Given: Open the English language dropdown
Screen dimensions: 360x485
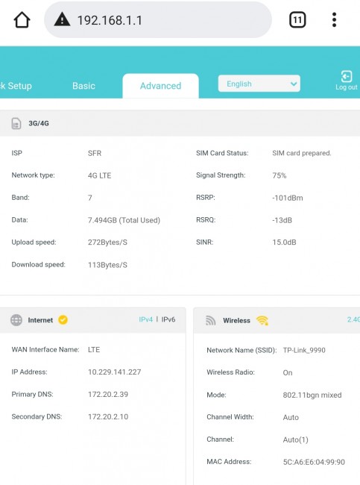Looking at the screenshot, I should point(259,84).
